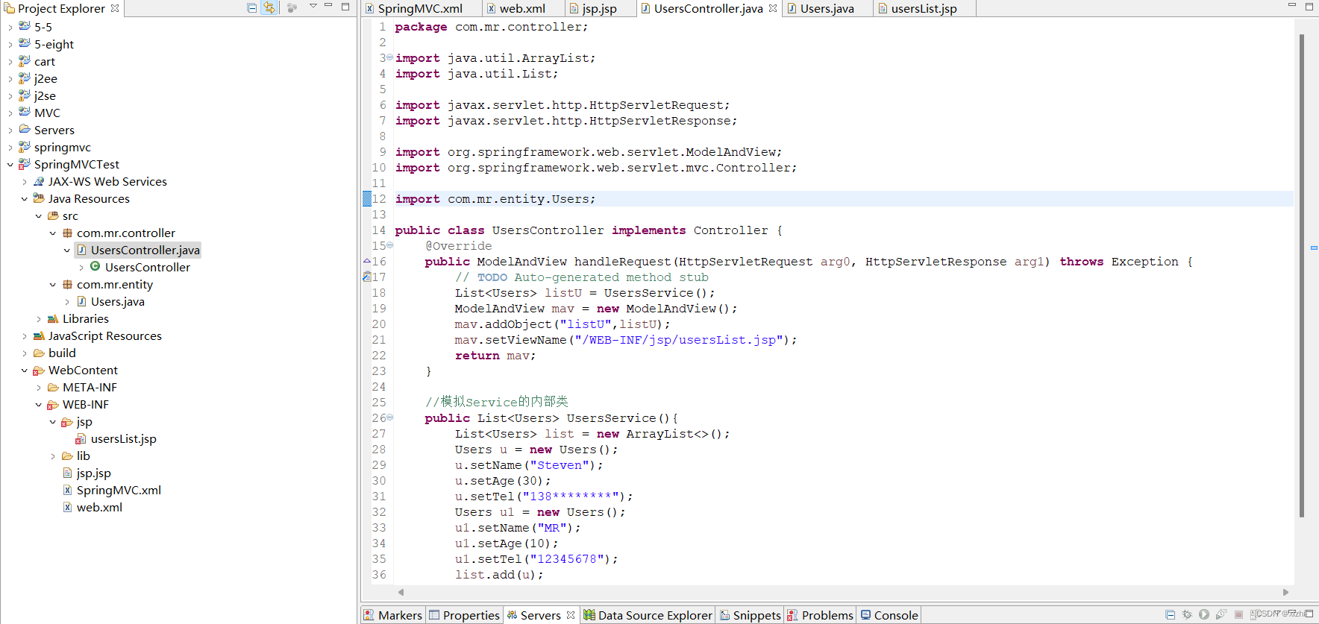This screenshot has width=1319, height=624.
Task: Click the override marker on line 16
Action: point(366,261)
